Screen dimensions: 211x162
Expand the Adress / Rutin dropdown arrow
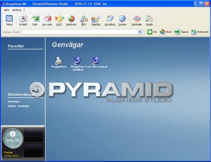click(140, 32)
